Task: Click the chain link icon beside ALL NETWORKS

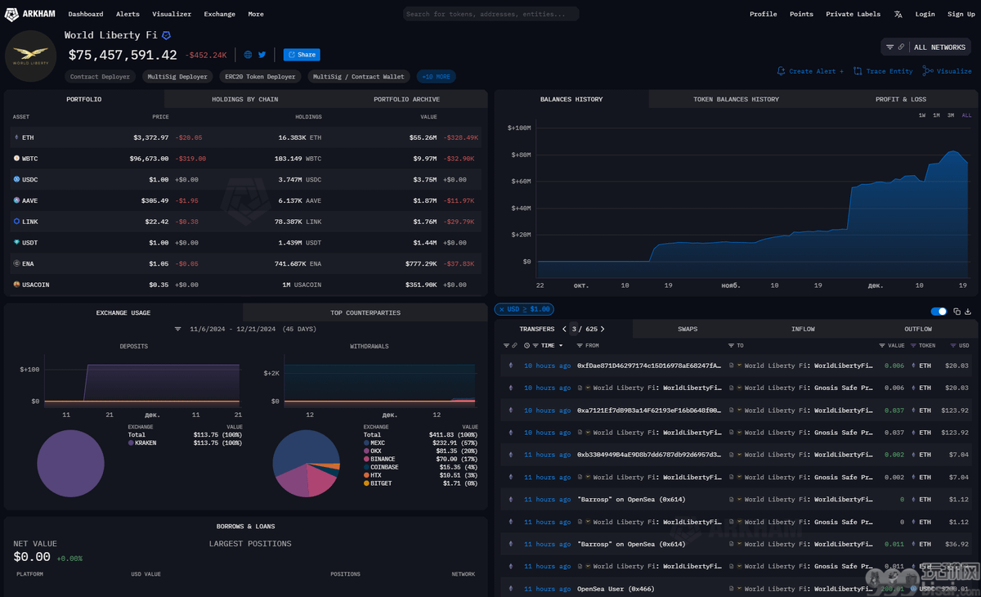Action: click(901, 47)
